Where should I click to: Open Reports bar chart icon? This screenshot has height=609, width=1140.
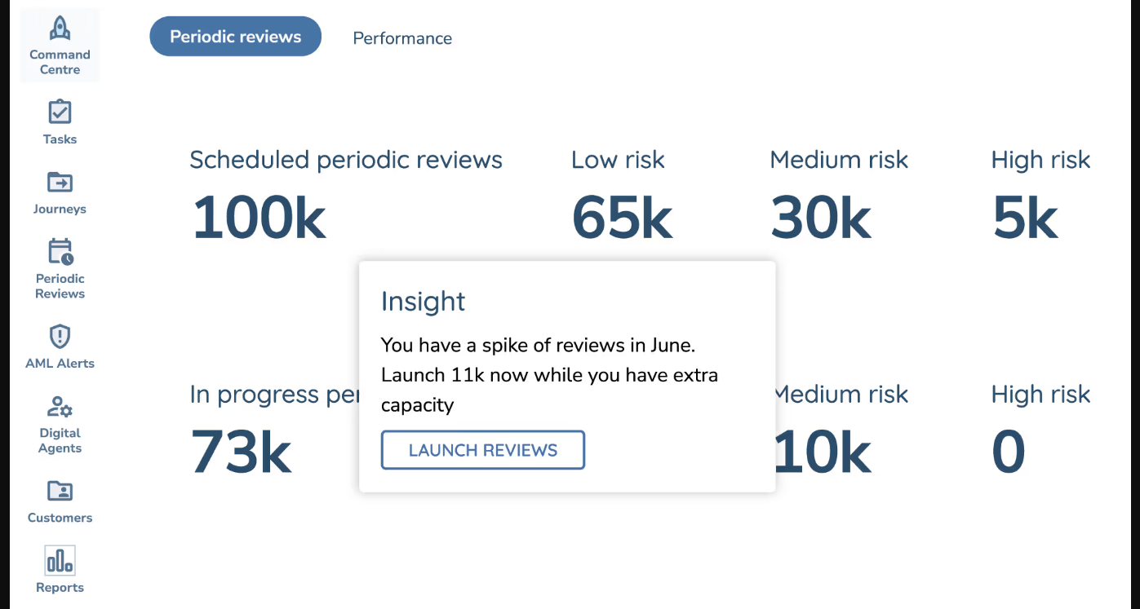pos(60,561)
